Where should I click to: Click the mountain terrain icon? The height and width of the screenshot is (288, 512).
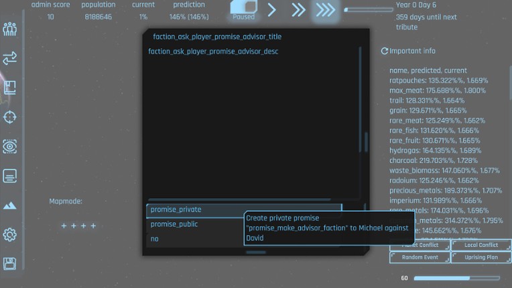(x=10, y=206)
